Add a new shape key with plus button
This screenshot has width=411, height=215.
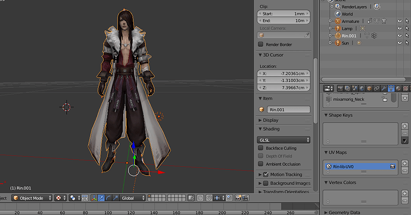(x=404, y=126)
